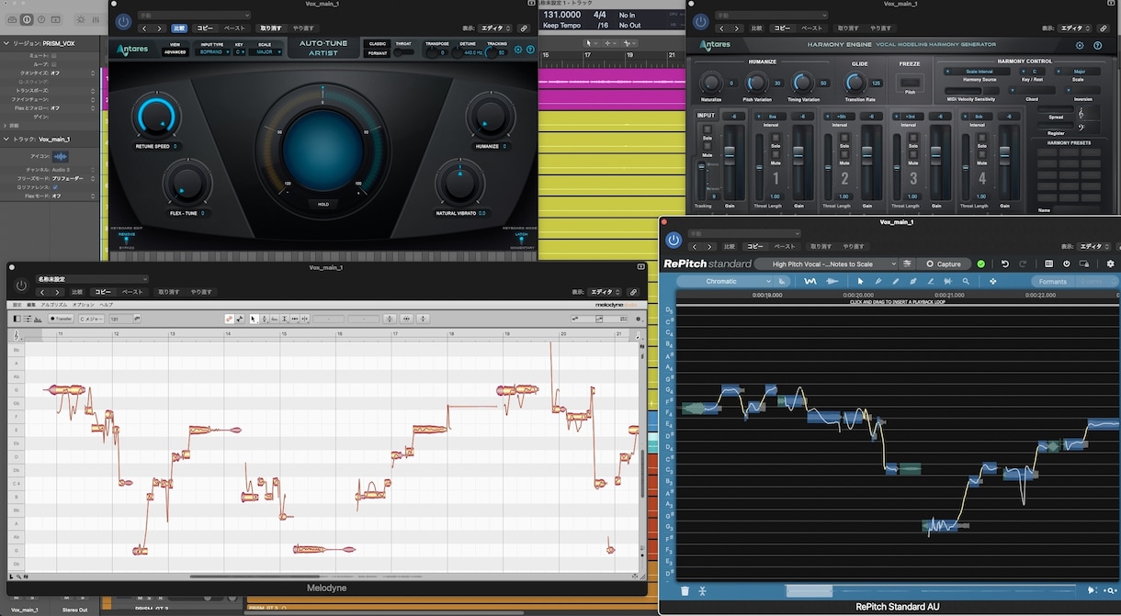Select CLASSIC mode in Auto-Tune

point(377,43)
